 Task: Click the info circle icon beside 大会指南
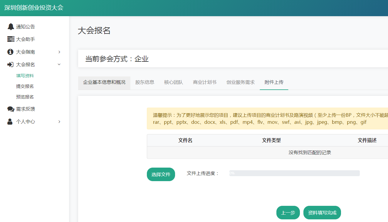11,52
